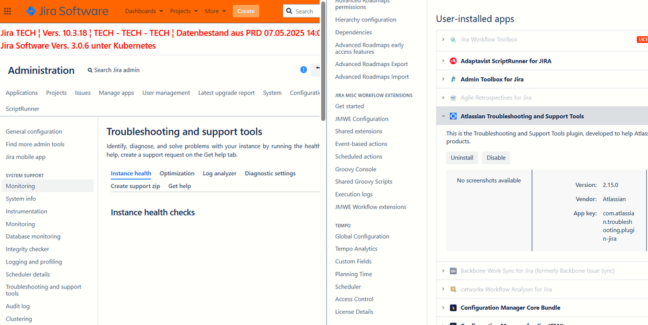Expand Adaptavist ScriptRunner for JIRA row

[x=443, y=61]
